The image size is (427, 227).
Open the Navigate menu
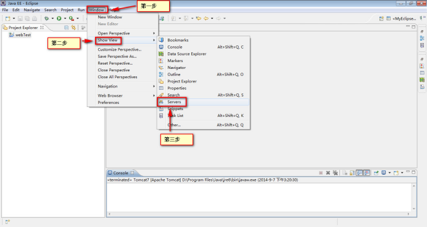(32, 10)
